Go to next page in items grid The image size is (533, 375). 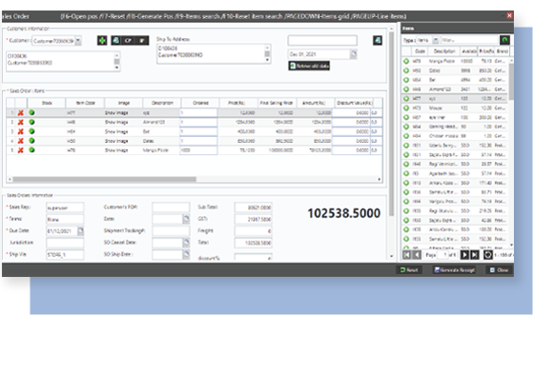pyautogui.click(x=464, y=255)
